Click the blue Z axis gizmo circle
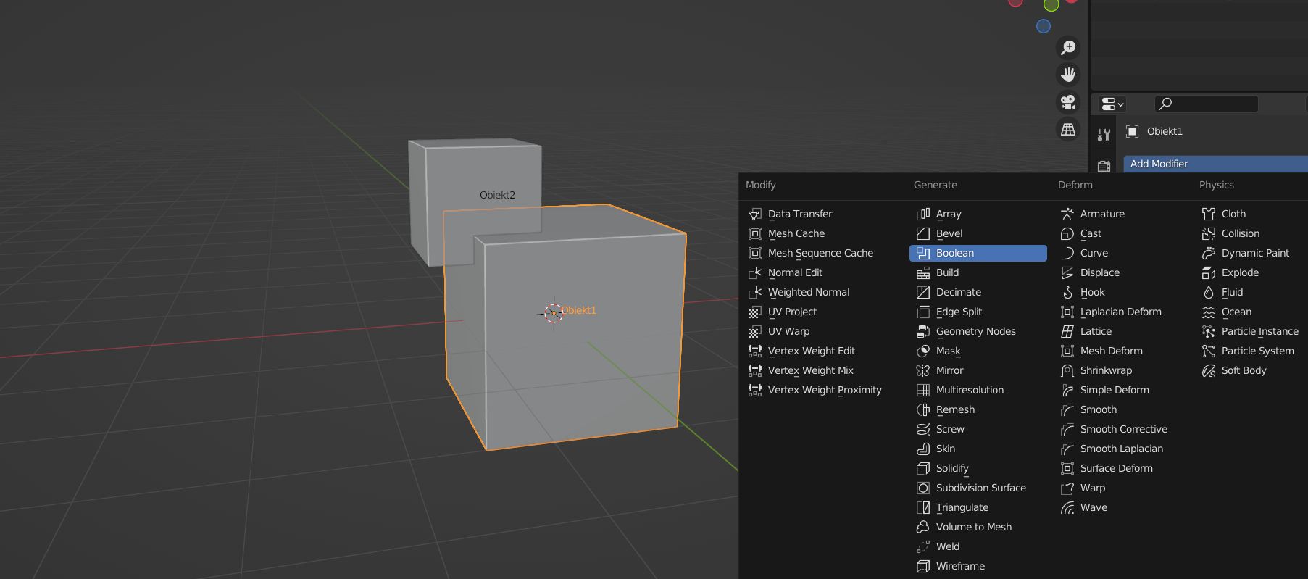Screen dimensions: 1308x579 click(x=1044, y=26)
